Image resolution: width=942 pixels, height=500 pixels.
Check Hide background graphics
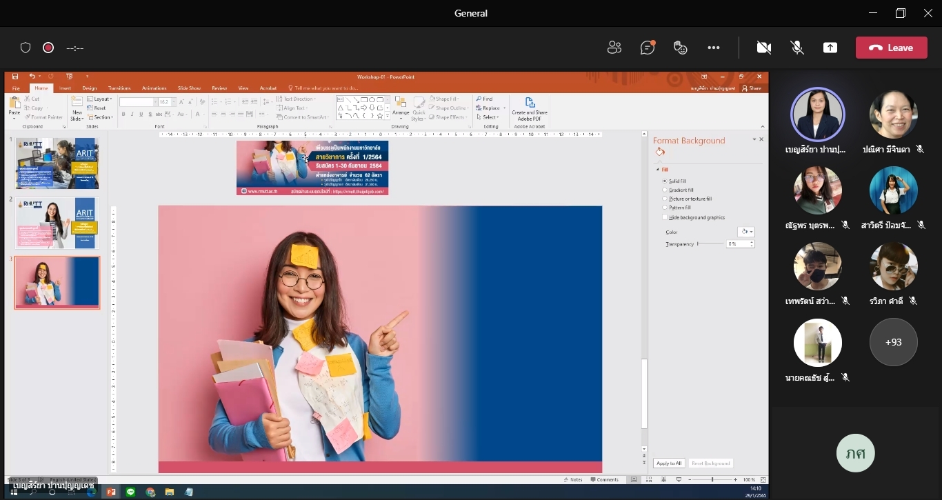[665, 217]
